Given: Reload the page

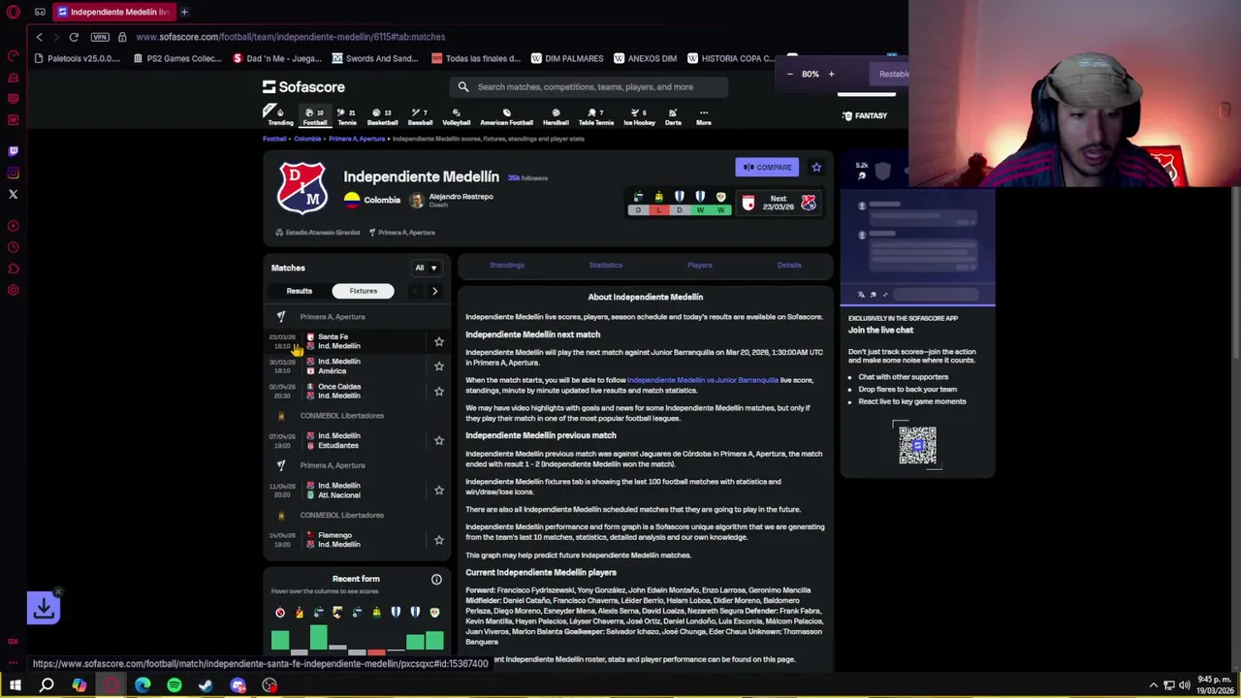Looking at the screenshot, I should point(74,37).
